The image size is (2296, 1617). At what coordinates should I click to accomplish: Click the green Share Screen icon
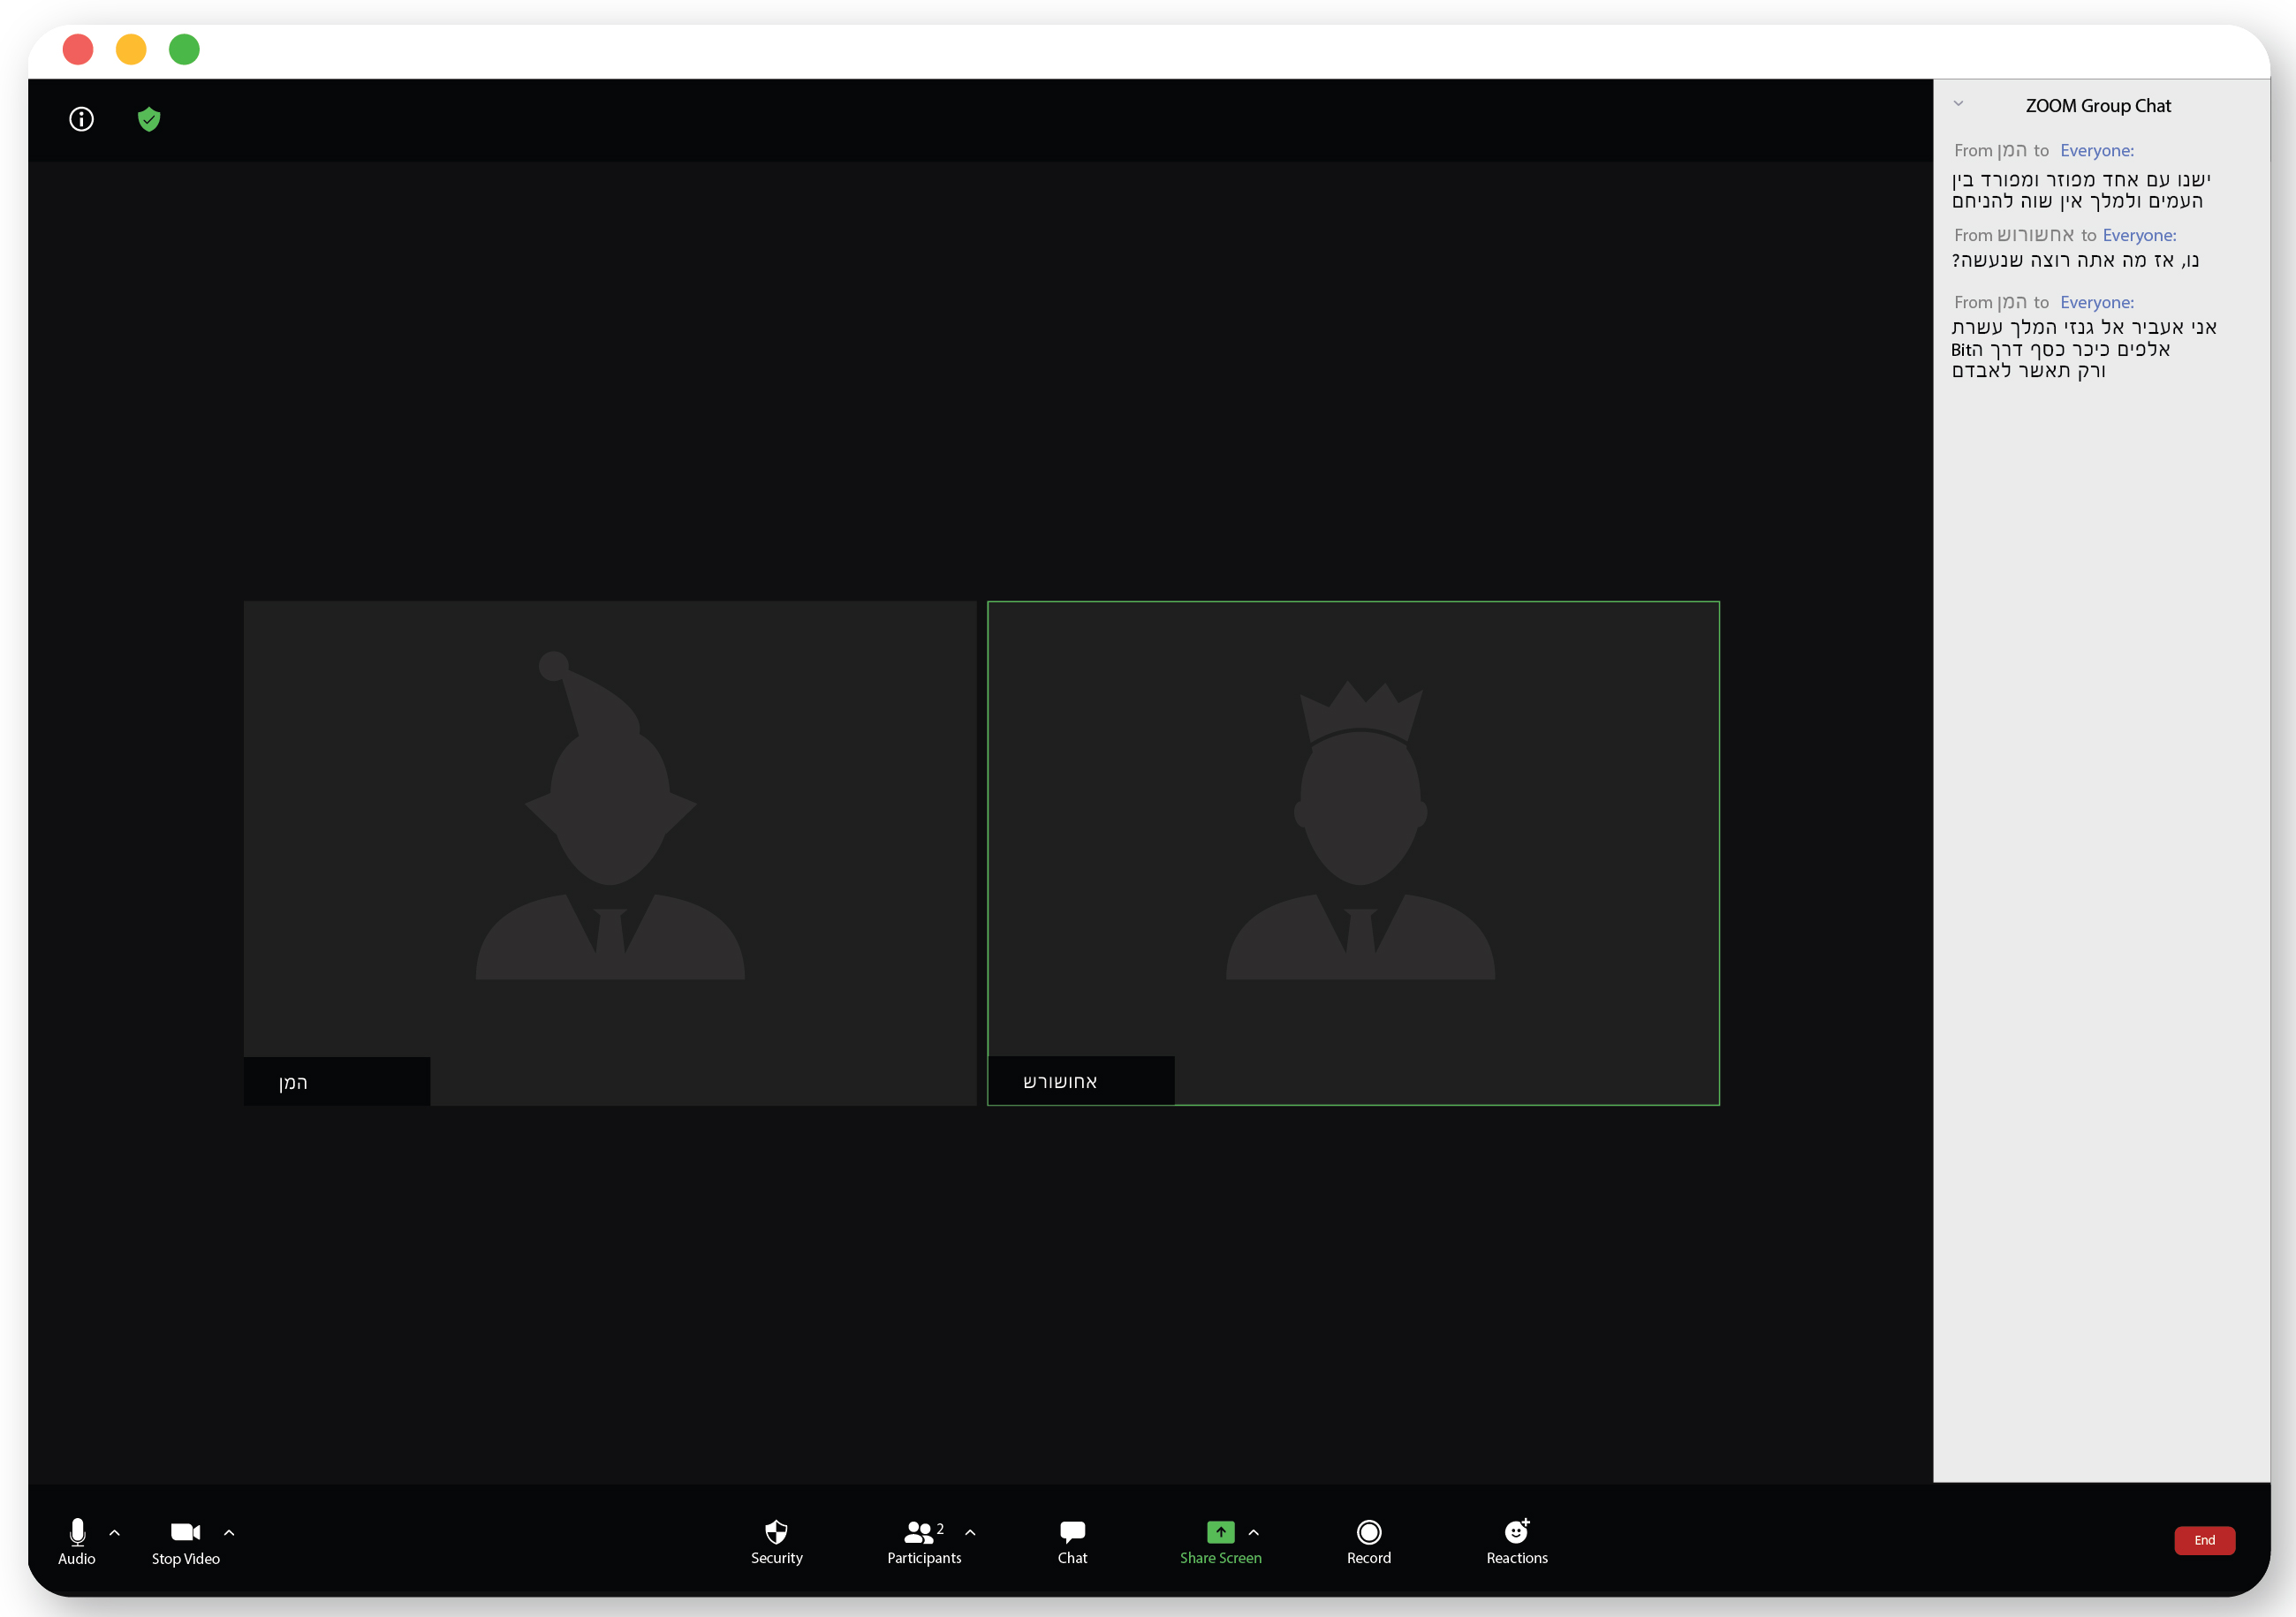(1220, 1531)
